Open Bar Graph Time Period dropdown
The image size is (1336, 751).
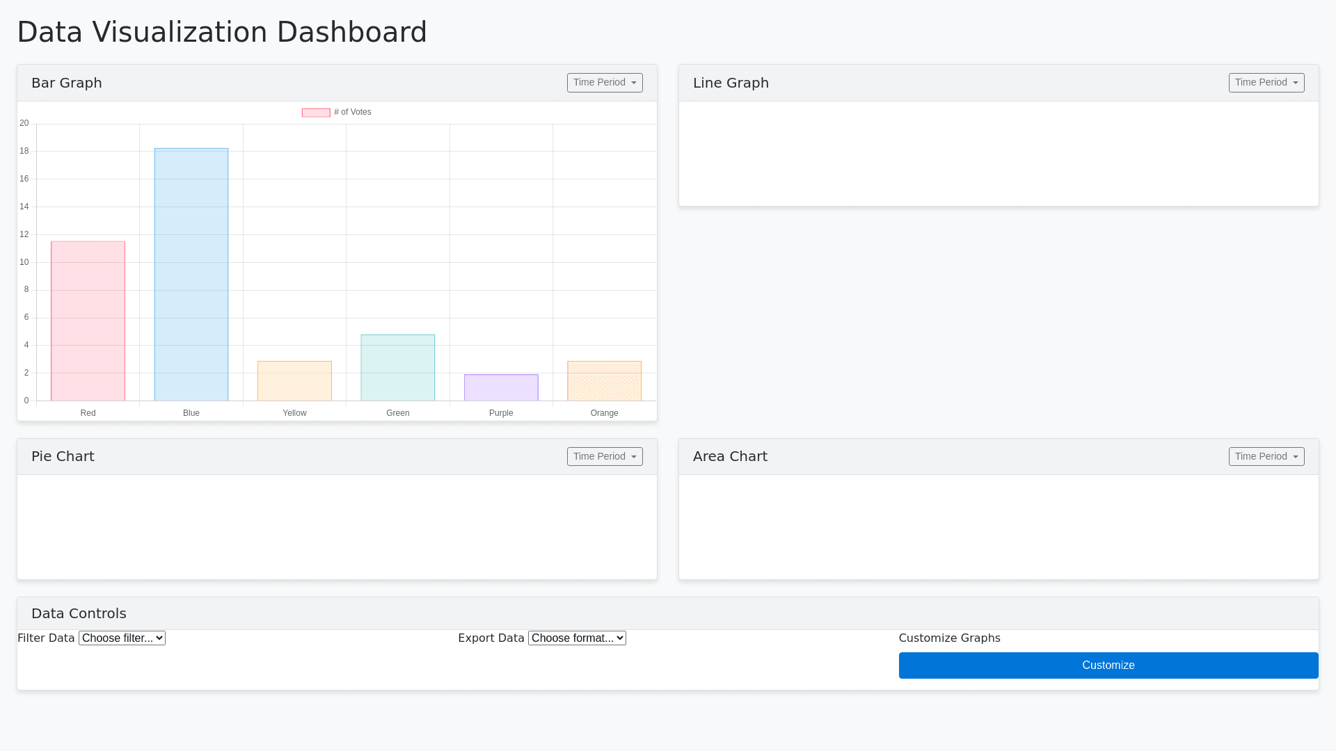click(x=604, y=83)
